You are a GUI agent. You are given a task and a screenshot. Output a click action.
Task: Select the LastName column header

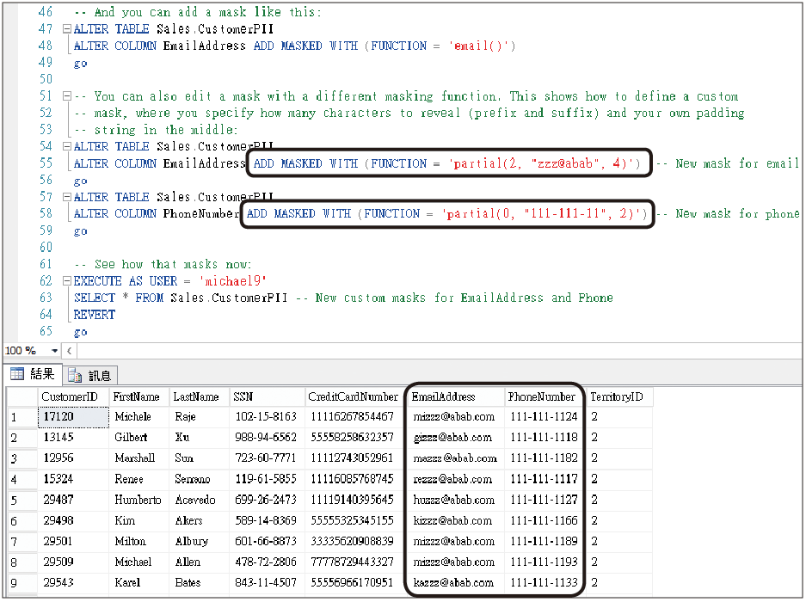click(x=199, y=396)
